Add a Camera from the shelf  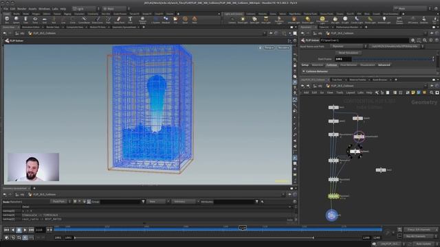tap(232, 20)
